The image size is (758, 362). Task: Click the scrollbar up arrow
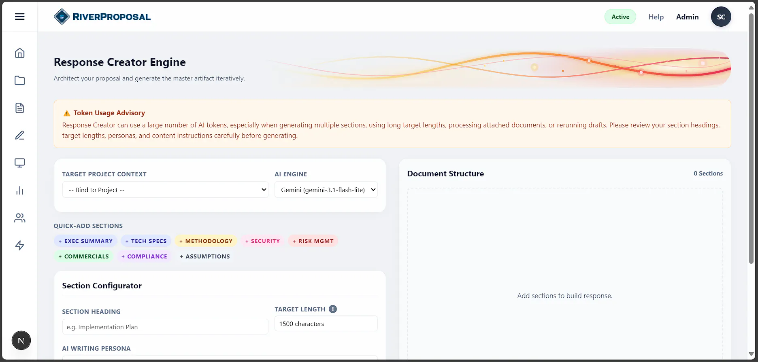click(752, 7)
